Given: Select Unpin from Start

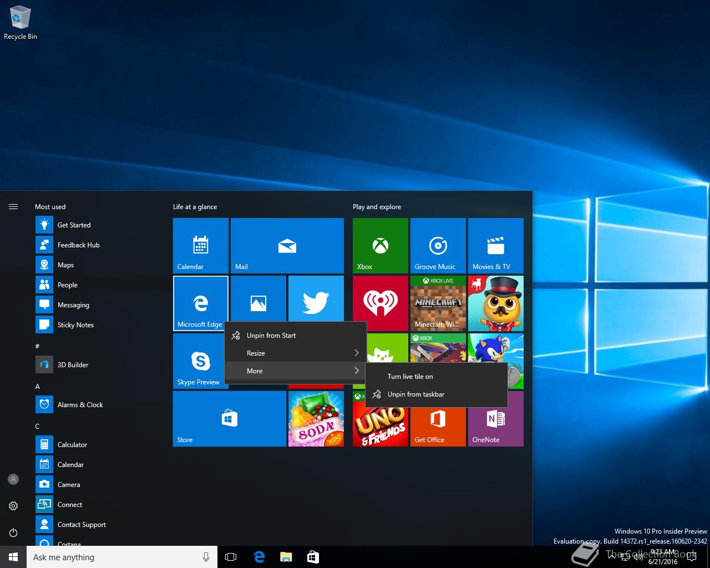Looking at the screenshot, I should pos(271,336).
